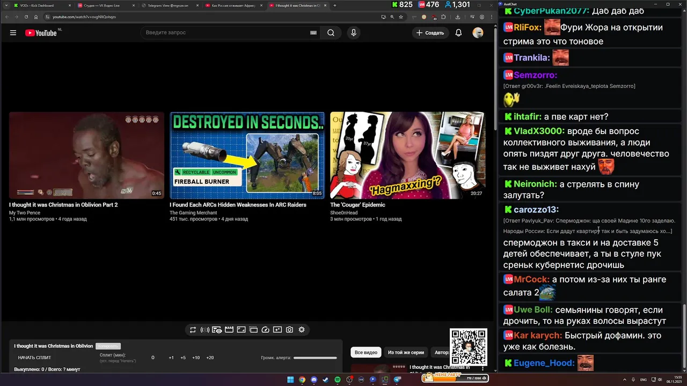687x386 pixels.
Task: Click the browser address bar URL
Action: (84, 17)
